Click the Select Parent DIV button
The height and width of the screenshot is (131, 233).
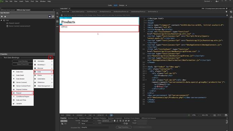(x=23, y=64)
